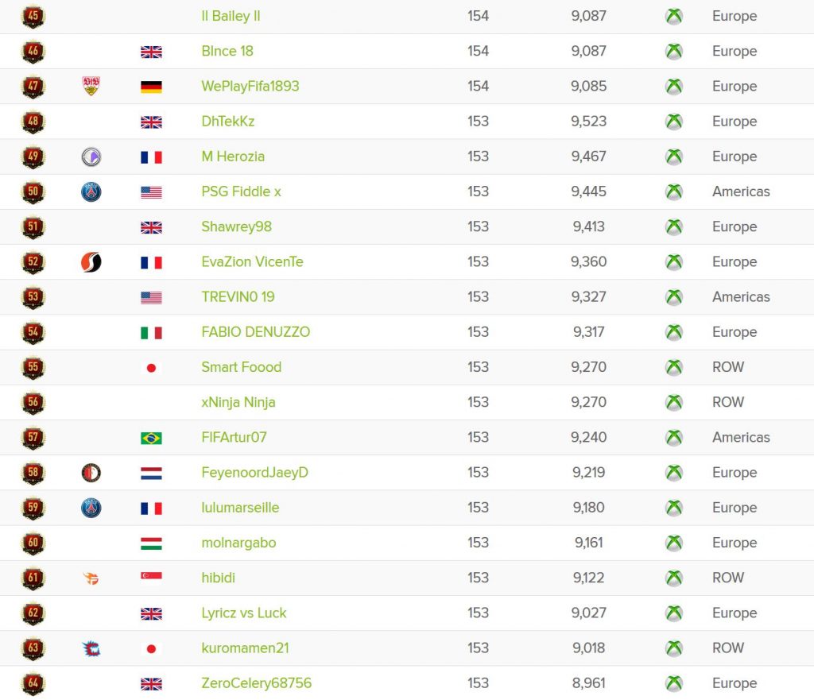
Task: Click the rank 64 badge icon
Action: click(x=33, y=683)
